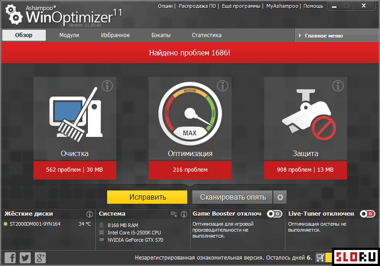This screenshot has height=266, width=380.
Task: Click the 34 °C temperature value
Action: pyautogui.click(x=85, y=224)
